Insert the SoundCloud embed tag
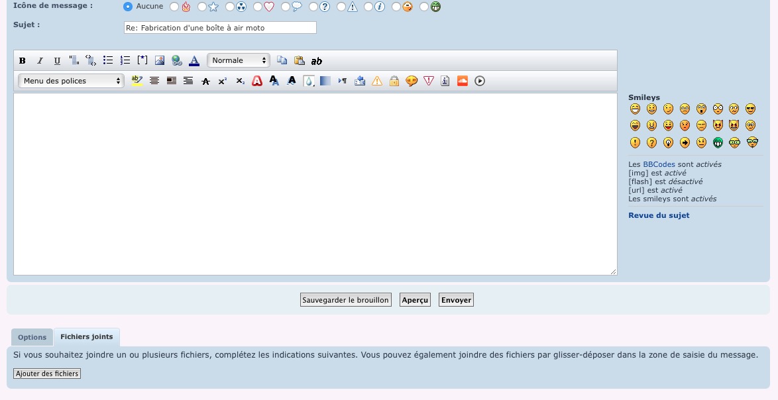The height and width of the screenshot is (400, 778). tap(463, 81)
